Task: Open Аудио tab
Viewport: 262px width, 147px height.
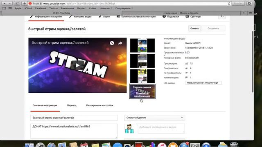Action: (104, 17)
